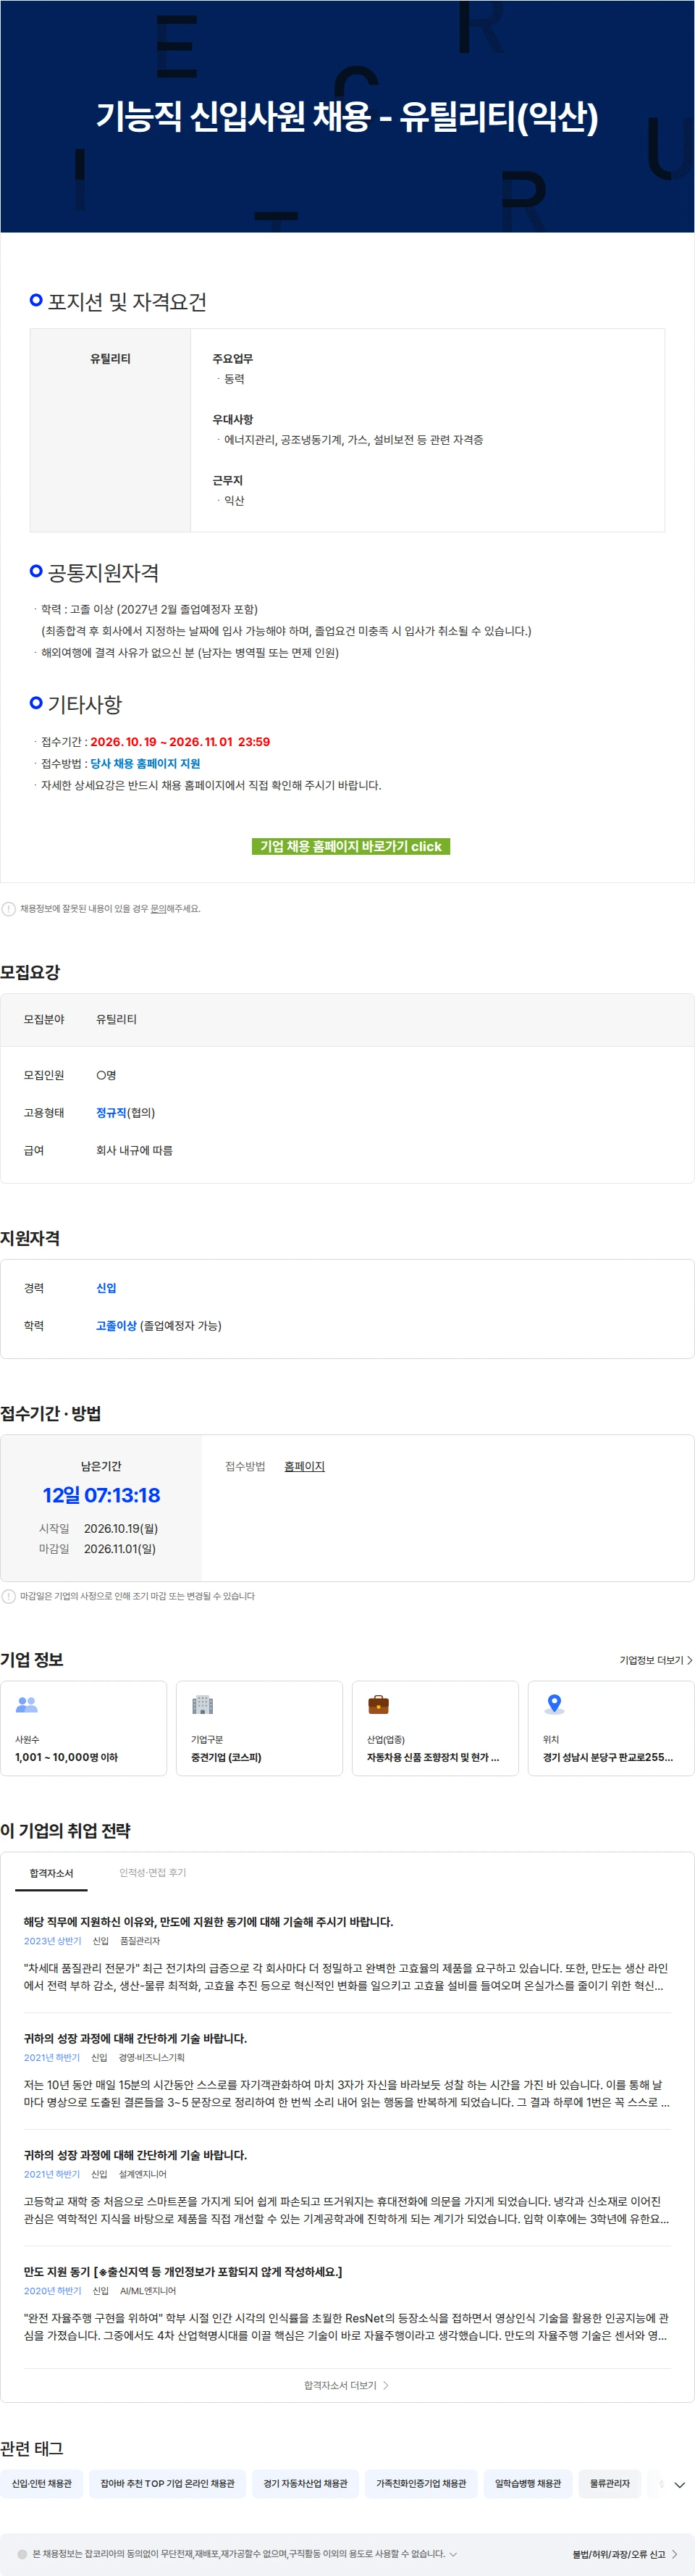Image resolution: width=695 pixels, height=2576 pixels.
Task: Open 기업정보 더보기 link
Action: point(655,1660)
